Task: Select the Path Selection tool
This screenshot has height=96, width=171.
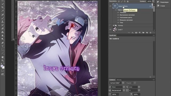Action: (2, 50)
